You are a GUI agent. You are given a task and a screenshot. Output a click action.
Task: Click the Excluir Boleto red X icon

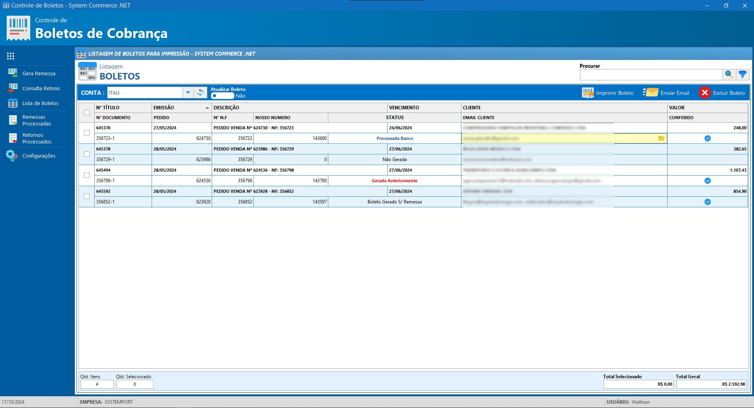705,93
